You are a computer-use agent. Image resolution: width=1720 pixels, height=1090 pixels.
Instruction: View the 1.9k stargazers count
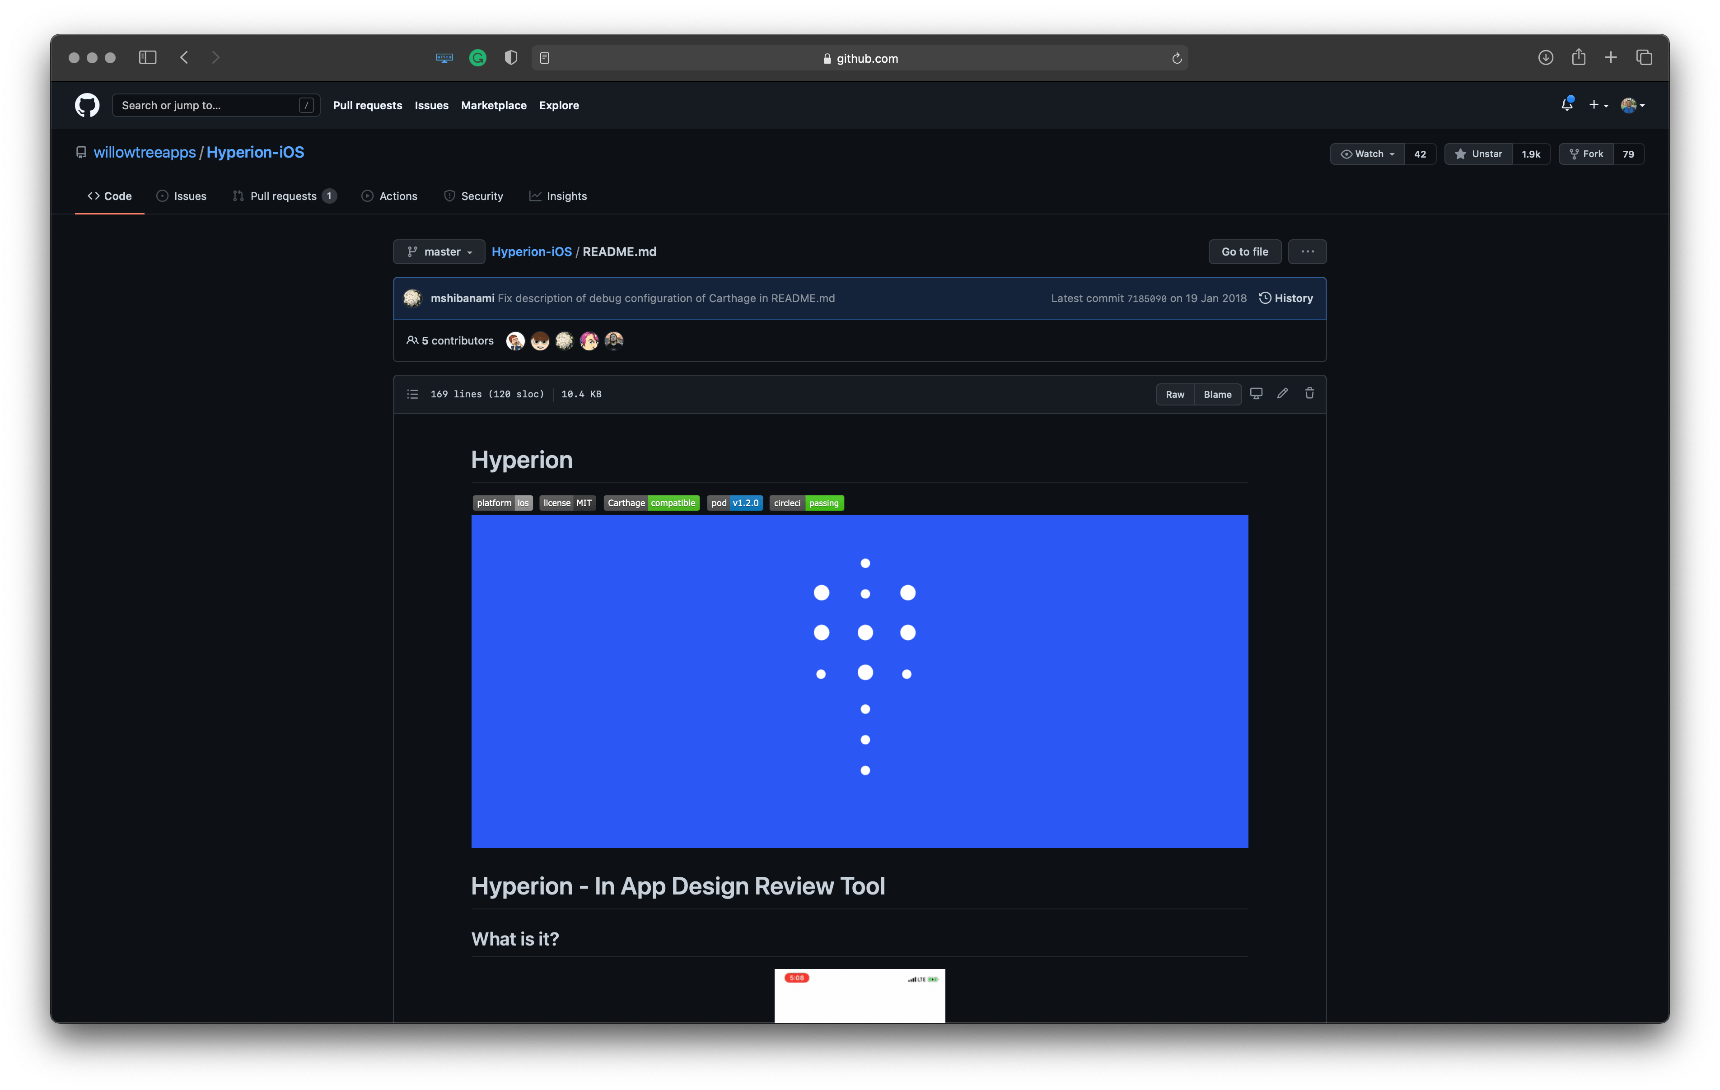click(x=1531, y=154)
